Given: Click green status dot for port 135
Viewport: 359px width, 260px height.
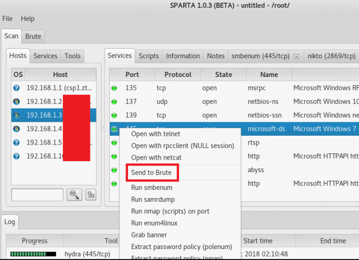Looking at the screenshot, I should coord(114,88).
